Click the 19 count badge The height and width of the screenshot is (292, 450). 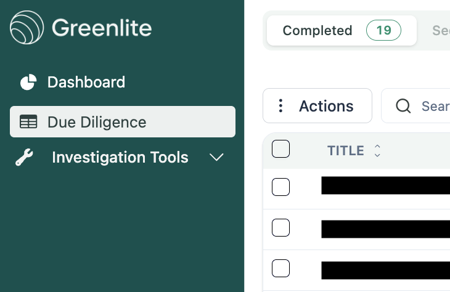tap(383, 30)
